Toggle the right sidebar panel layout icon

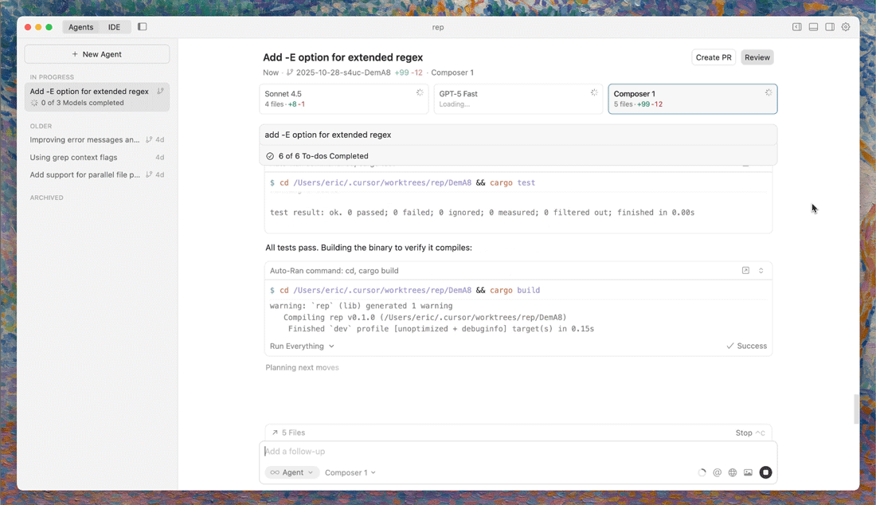pyautogui.click(x=830, y=27)
